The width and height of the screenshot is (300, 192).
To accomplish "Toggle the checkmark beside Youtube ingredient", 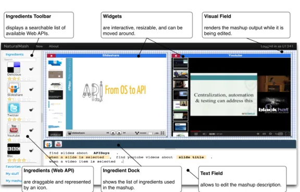I will 31,130.
